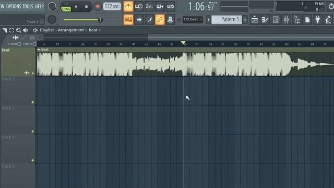The width and height of the screenshot is (334, 188).
Task: Open the TOOLS menu
Action: tap(28, 6)
